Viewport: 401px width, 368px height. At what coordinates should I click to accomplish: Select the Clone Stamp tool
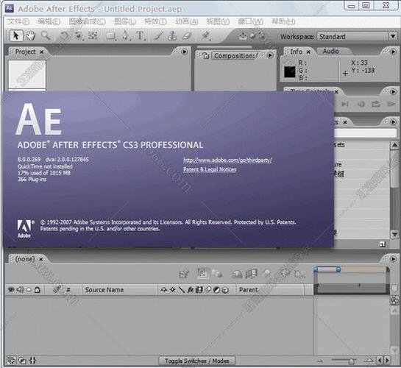[172, 35]
